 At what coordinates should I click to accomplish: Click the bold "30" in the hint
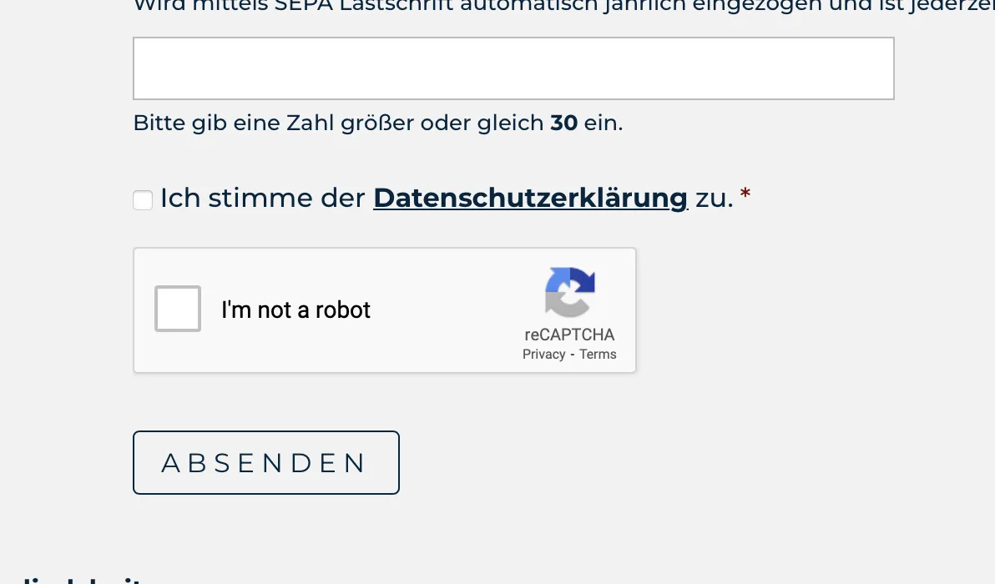click(563, 123)
